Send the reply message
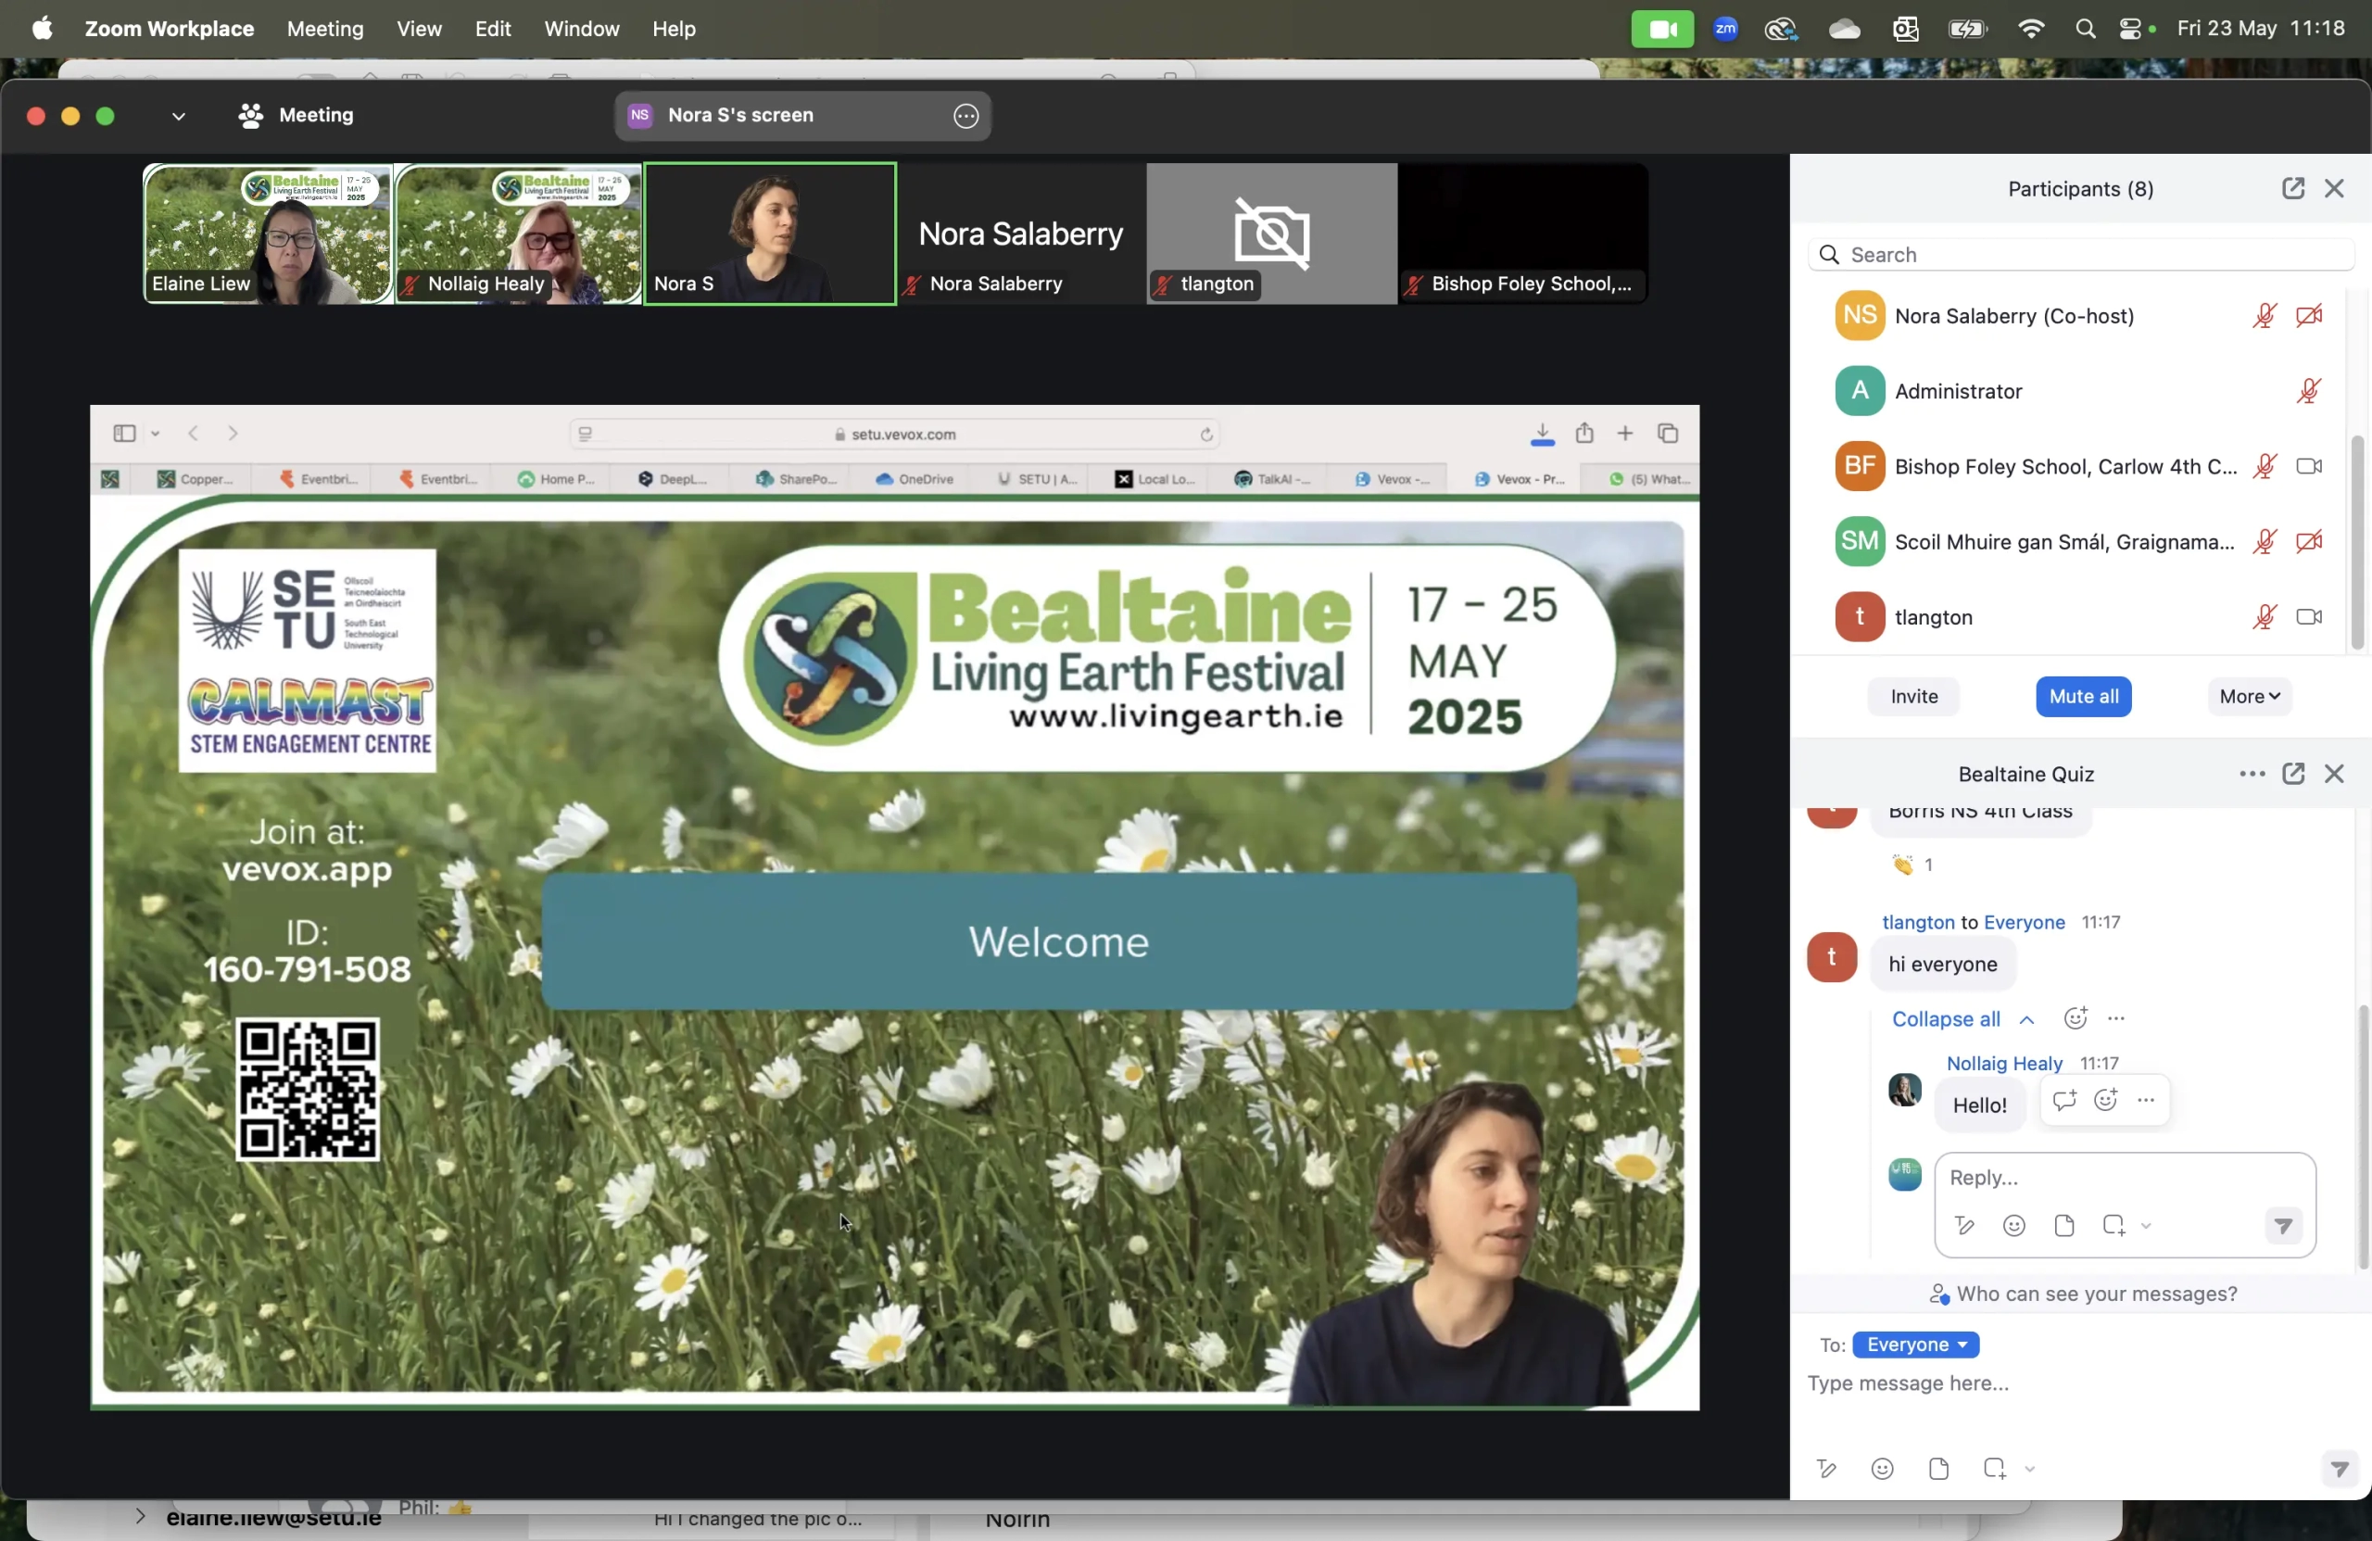2372x1541 pixels. click(x=2282, y=1225)
